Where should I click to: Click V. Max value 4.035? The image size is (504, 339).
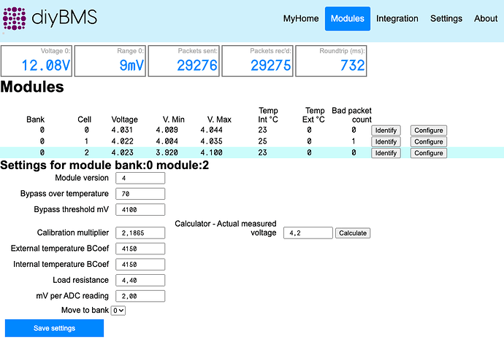pos(211,141)
